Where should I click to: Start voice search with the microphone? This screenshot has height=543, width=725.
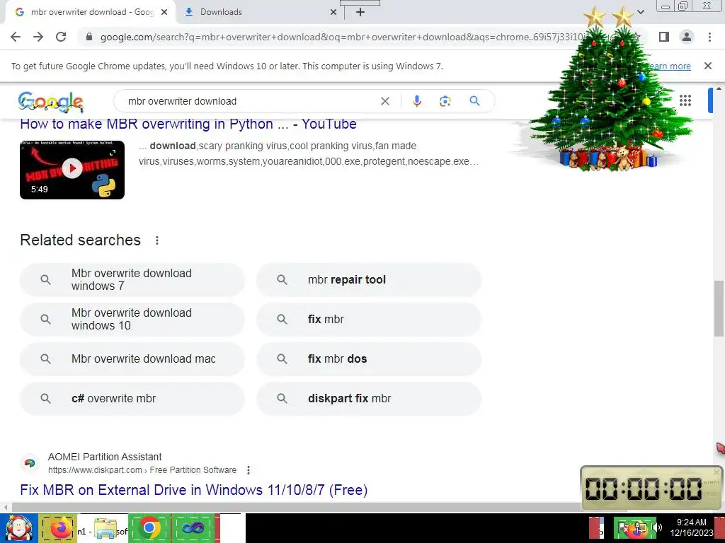(x=416, y=101)
